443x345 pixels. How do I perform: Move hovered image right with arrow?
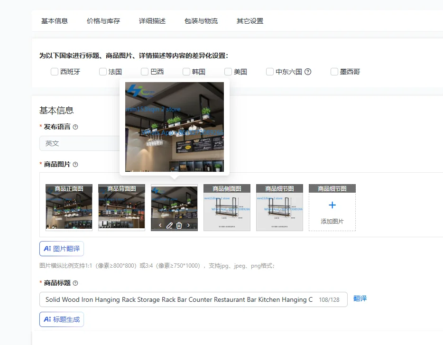coord(188,225)
